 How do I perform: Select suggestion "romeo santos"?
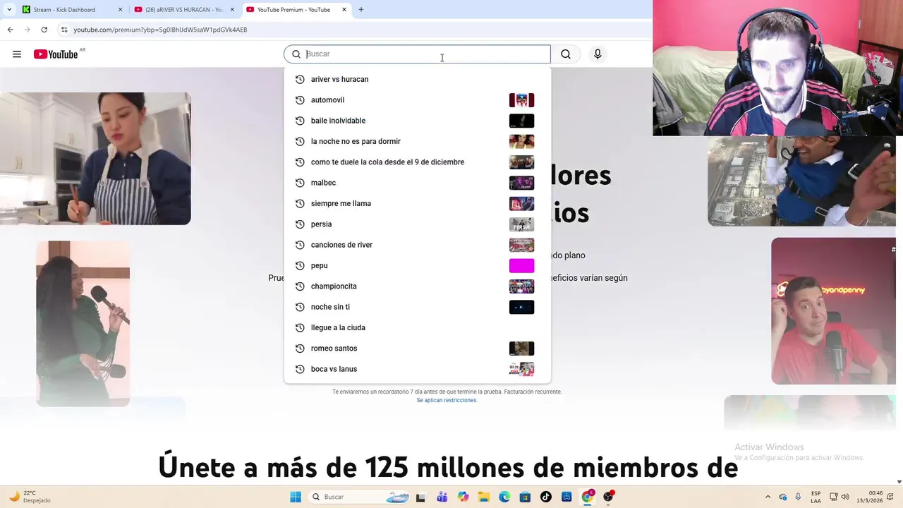point(417,349)
